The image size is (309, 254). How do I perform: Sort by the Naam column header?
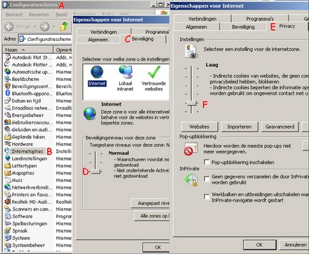(28, 50)
